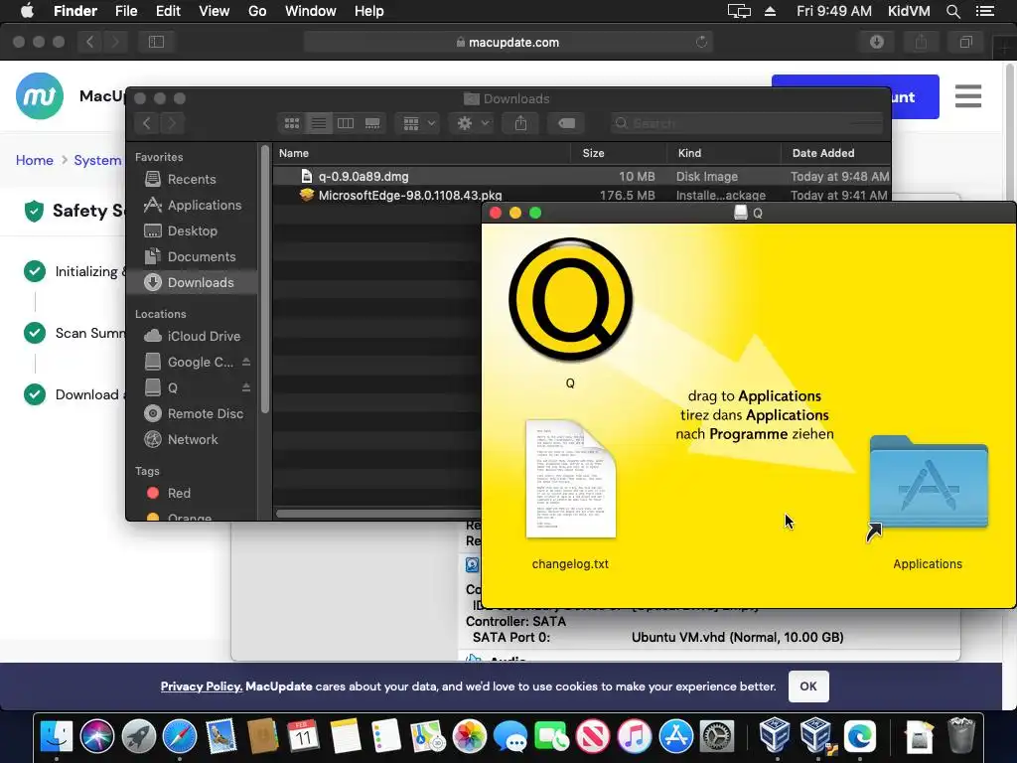Switch Finder Downloads window to column view
Viewport: 1017px width, 763px height.
[x=346, y=123]
